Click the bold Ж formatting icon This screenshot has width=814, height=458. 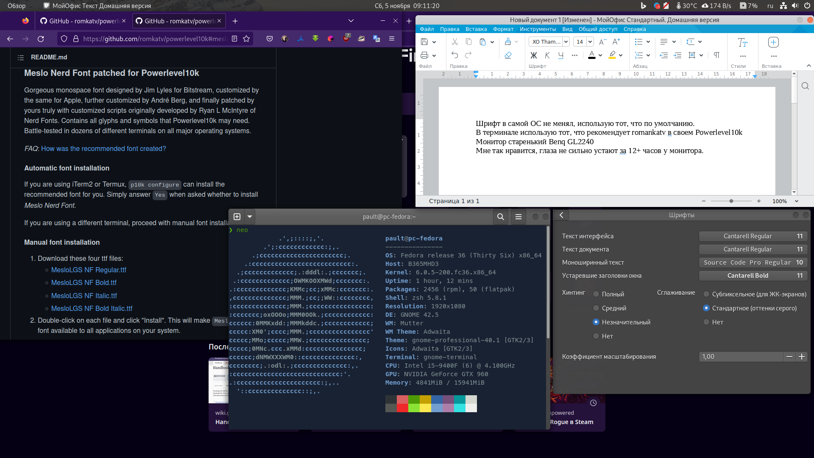pos(533,55)
